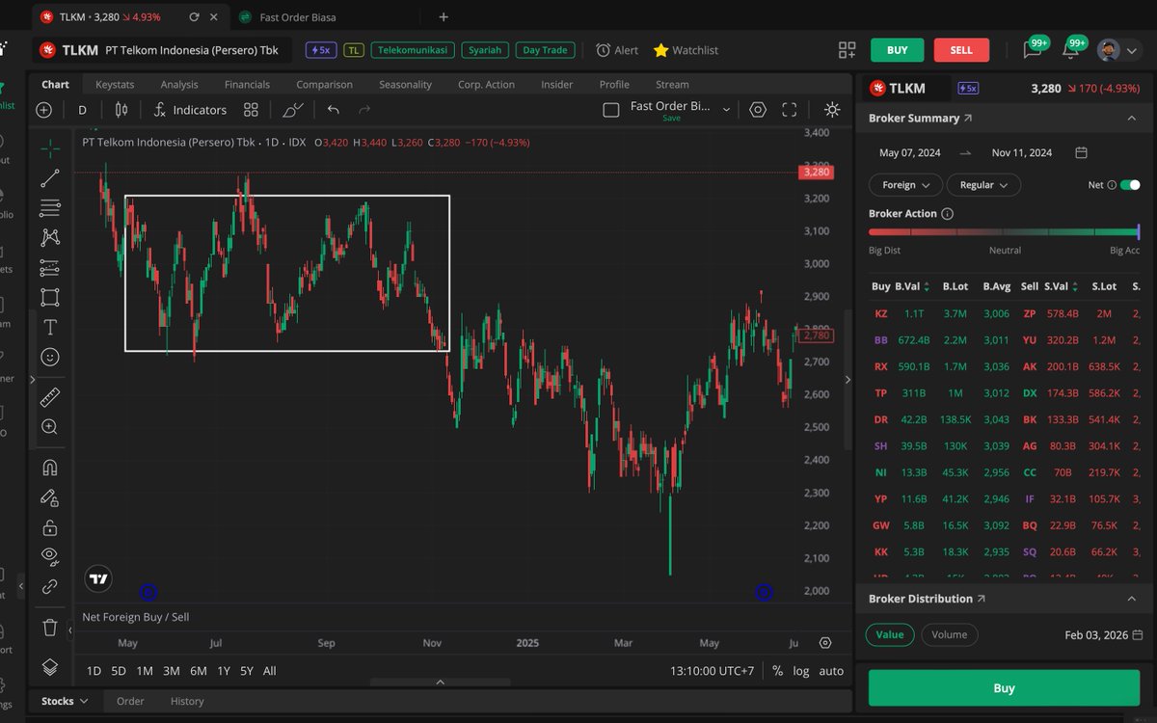Click the large green Buy button
Image resolution: width=1157 pixels, height=723 pixels.
[x=1004, y=688]
